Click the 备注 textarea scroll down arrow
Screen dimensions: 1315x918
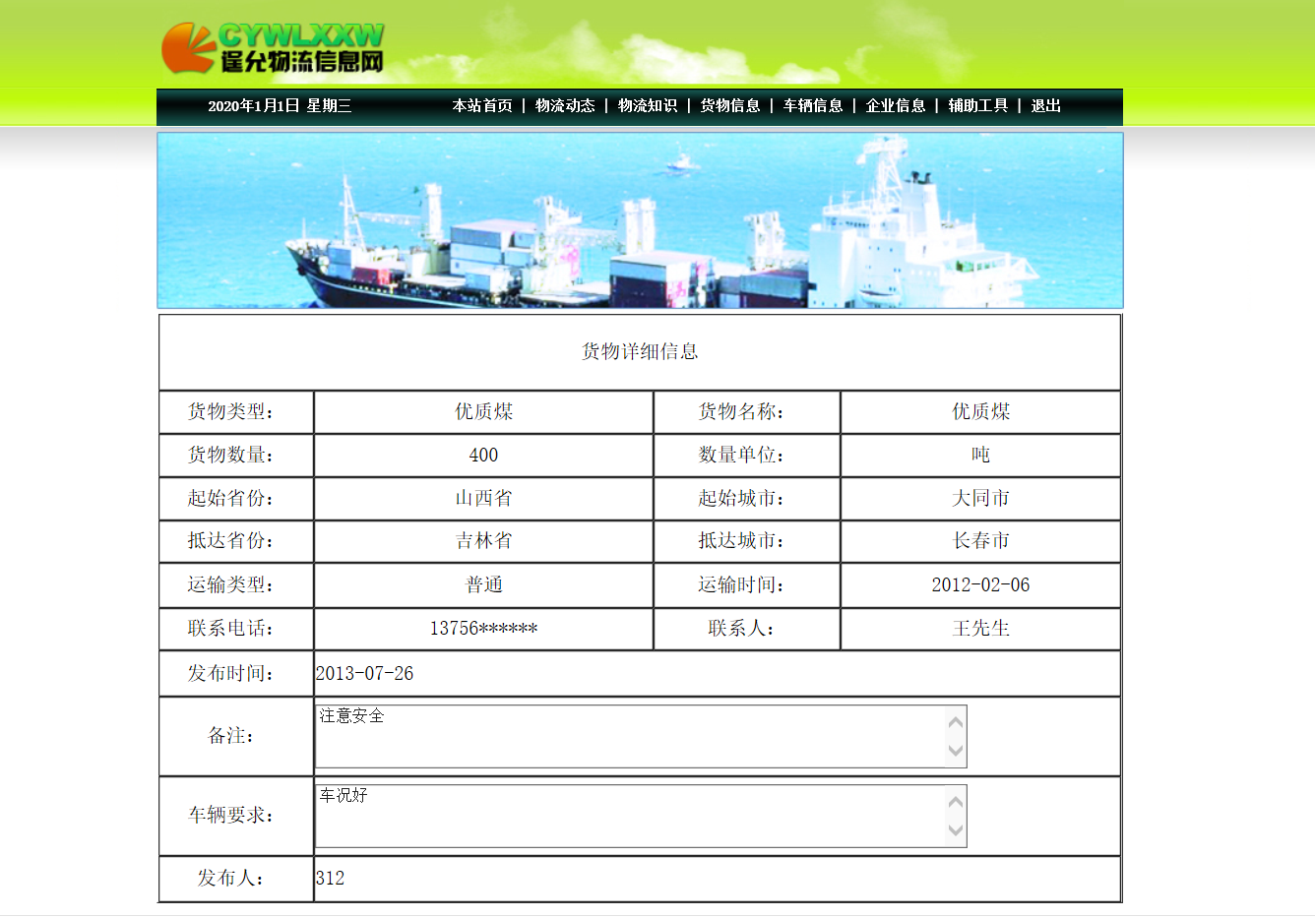coord(956,751)
